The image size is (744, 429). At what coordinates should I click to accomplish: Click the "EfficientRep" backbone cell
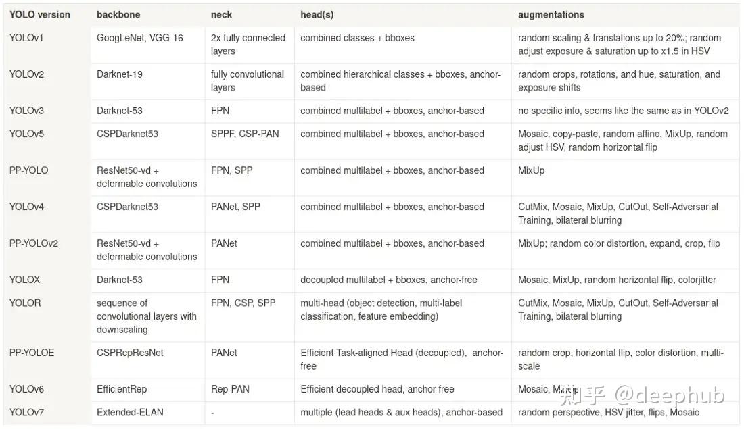point(122,389)
